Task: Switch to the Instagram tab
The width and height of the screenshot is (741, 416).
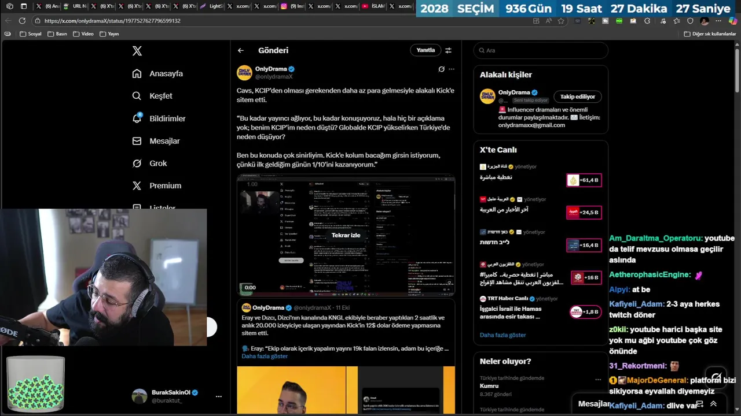Action: 292,6
